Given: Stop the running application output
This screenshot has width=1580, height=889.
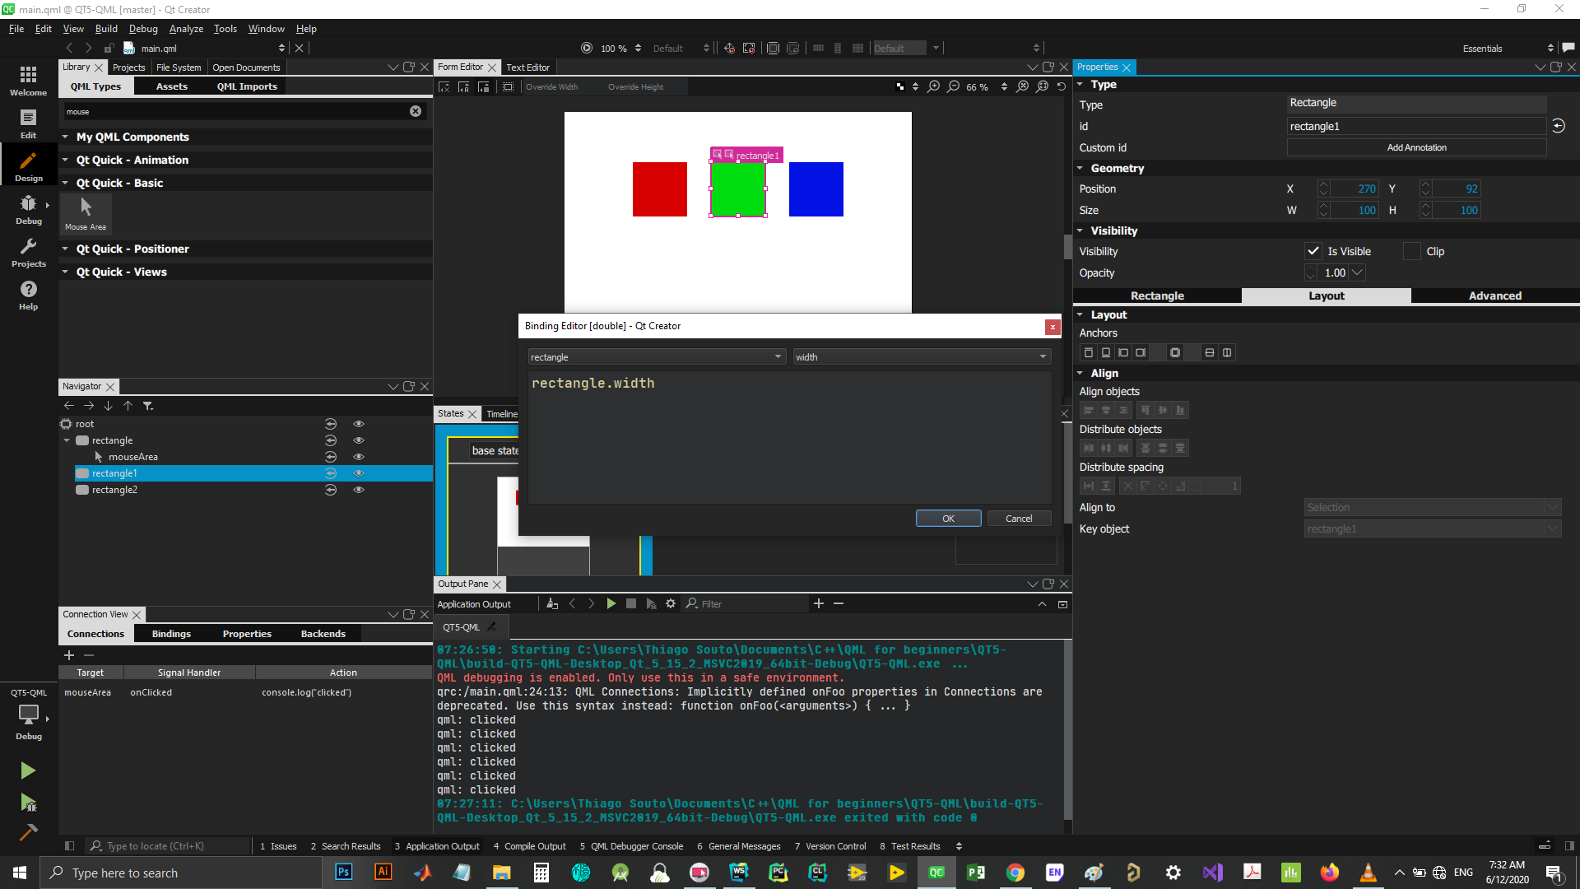Looking at the screenshot, I should point(631,603).
